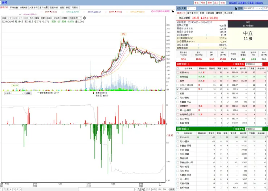
Task: Click the 5MA legend entry
Action: pos(49,12)
